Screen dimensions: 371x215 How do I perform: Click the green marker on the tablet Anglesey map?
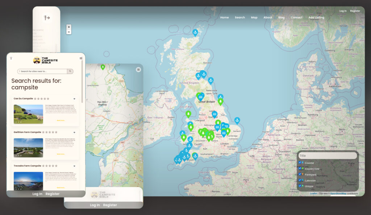pos(103,67)
